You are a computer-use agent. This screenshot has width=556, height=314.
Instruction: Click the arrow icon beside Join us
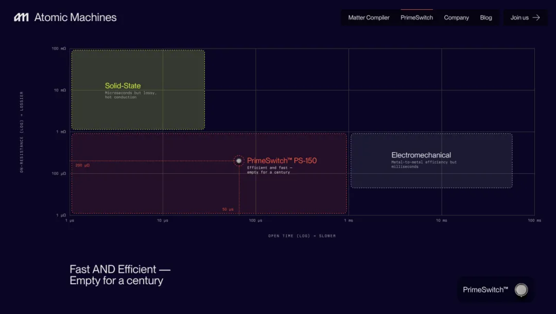point(536,17)
